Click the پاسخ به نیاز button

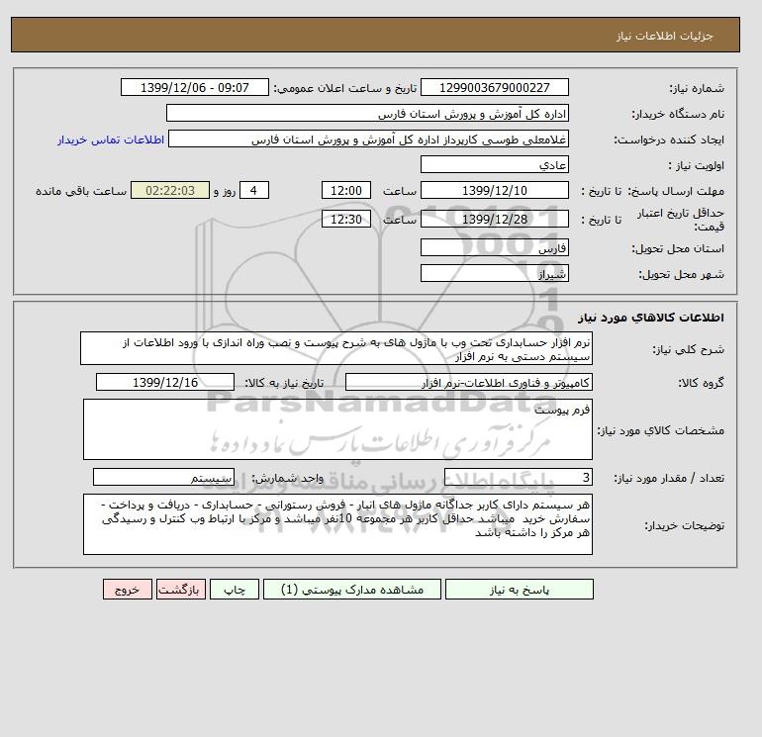click(519, 590)
